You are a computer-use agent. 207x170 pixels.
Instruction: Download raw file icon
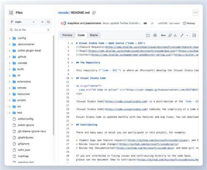coord(175,35)
